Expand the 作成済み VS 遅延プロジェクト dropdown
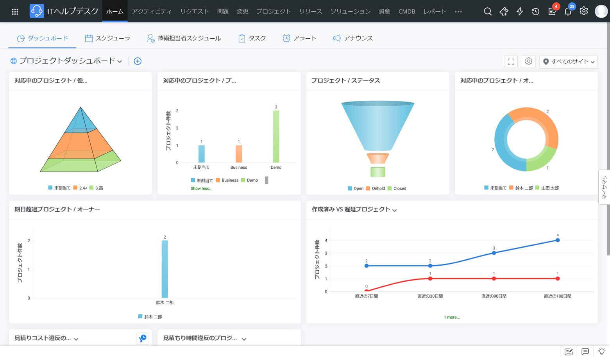This screenshot has width=610, height=357. (395, 210)
